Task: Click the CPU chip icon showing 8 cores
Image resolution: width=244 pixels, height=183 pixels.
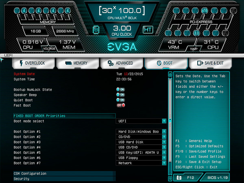Action: [x=96, y=30]
